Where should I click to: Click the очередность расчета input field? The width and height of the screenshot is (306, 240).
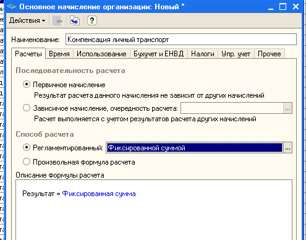(x=232, y=108)
